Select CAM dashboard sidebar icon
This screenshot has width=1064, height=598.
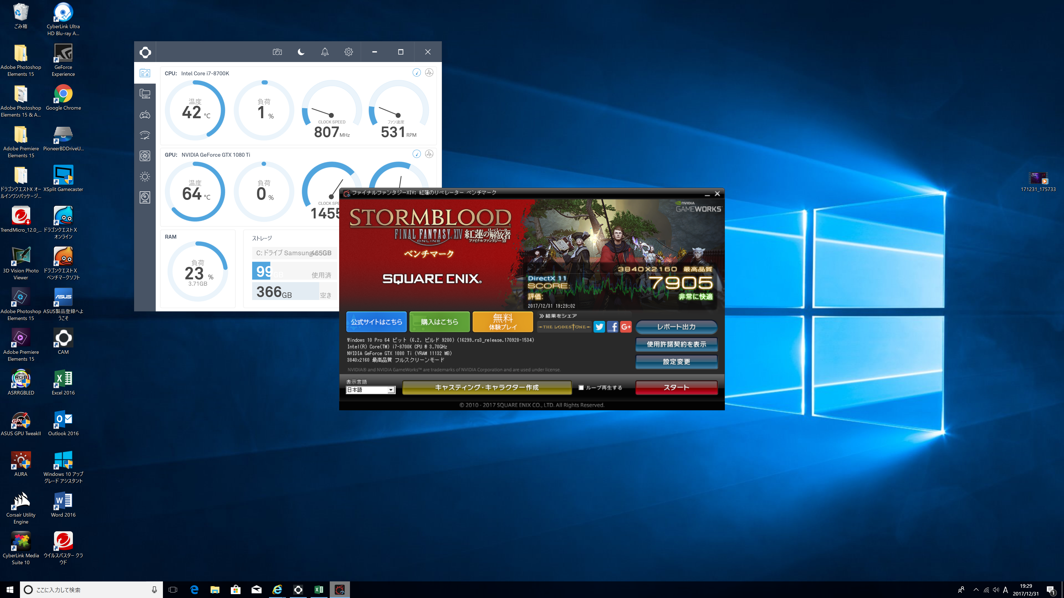[x=145, y=73]
